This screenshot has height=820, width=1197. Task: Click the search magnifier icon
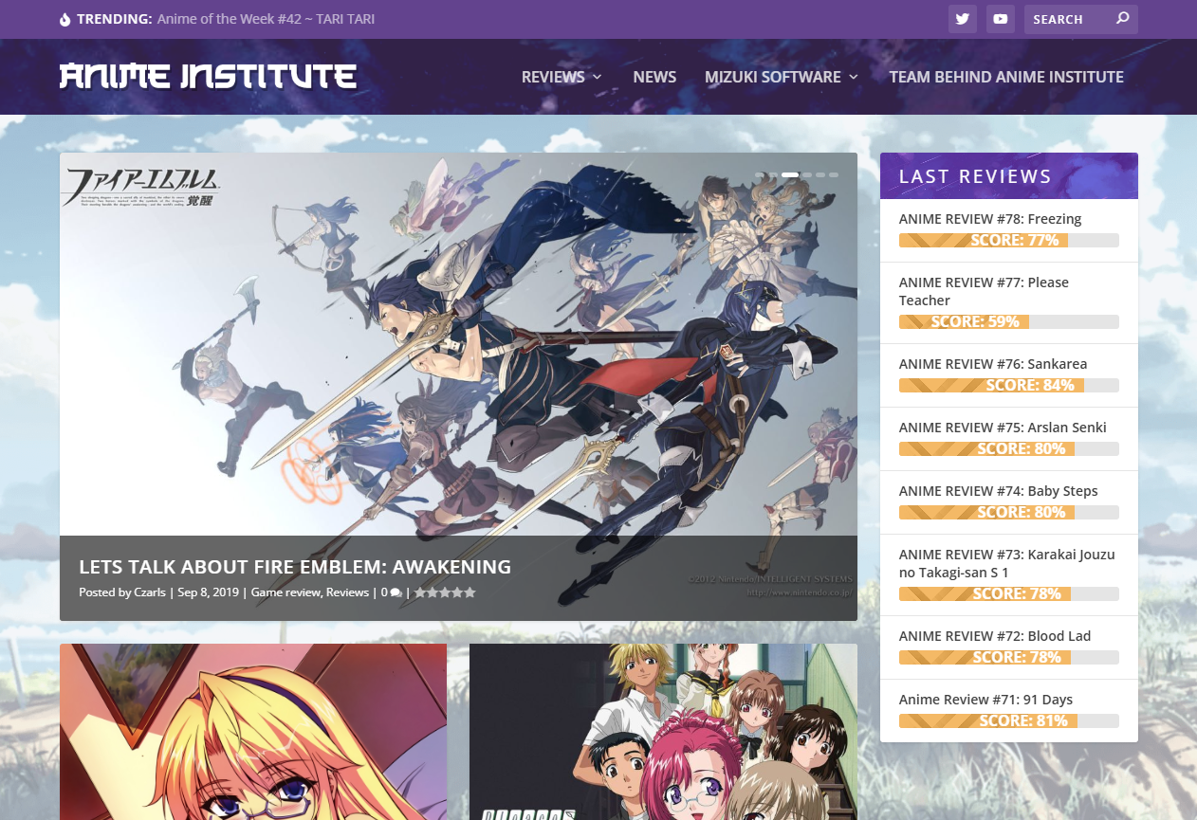(x=1123, y=18)
